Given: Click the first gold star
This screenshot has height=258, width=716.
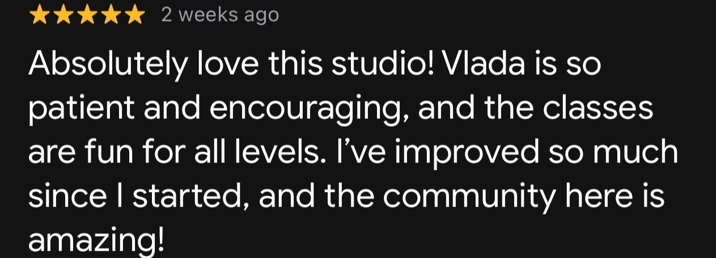Looking at the screenshot, I should point(39,15).
